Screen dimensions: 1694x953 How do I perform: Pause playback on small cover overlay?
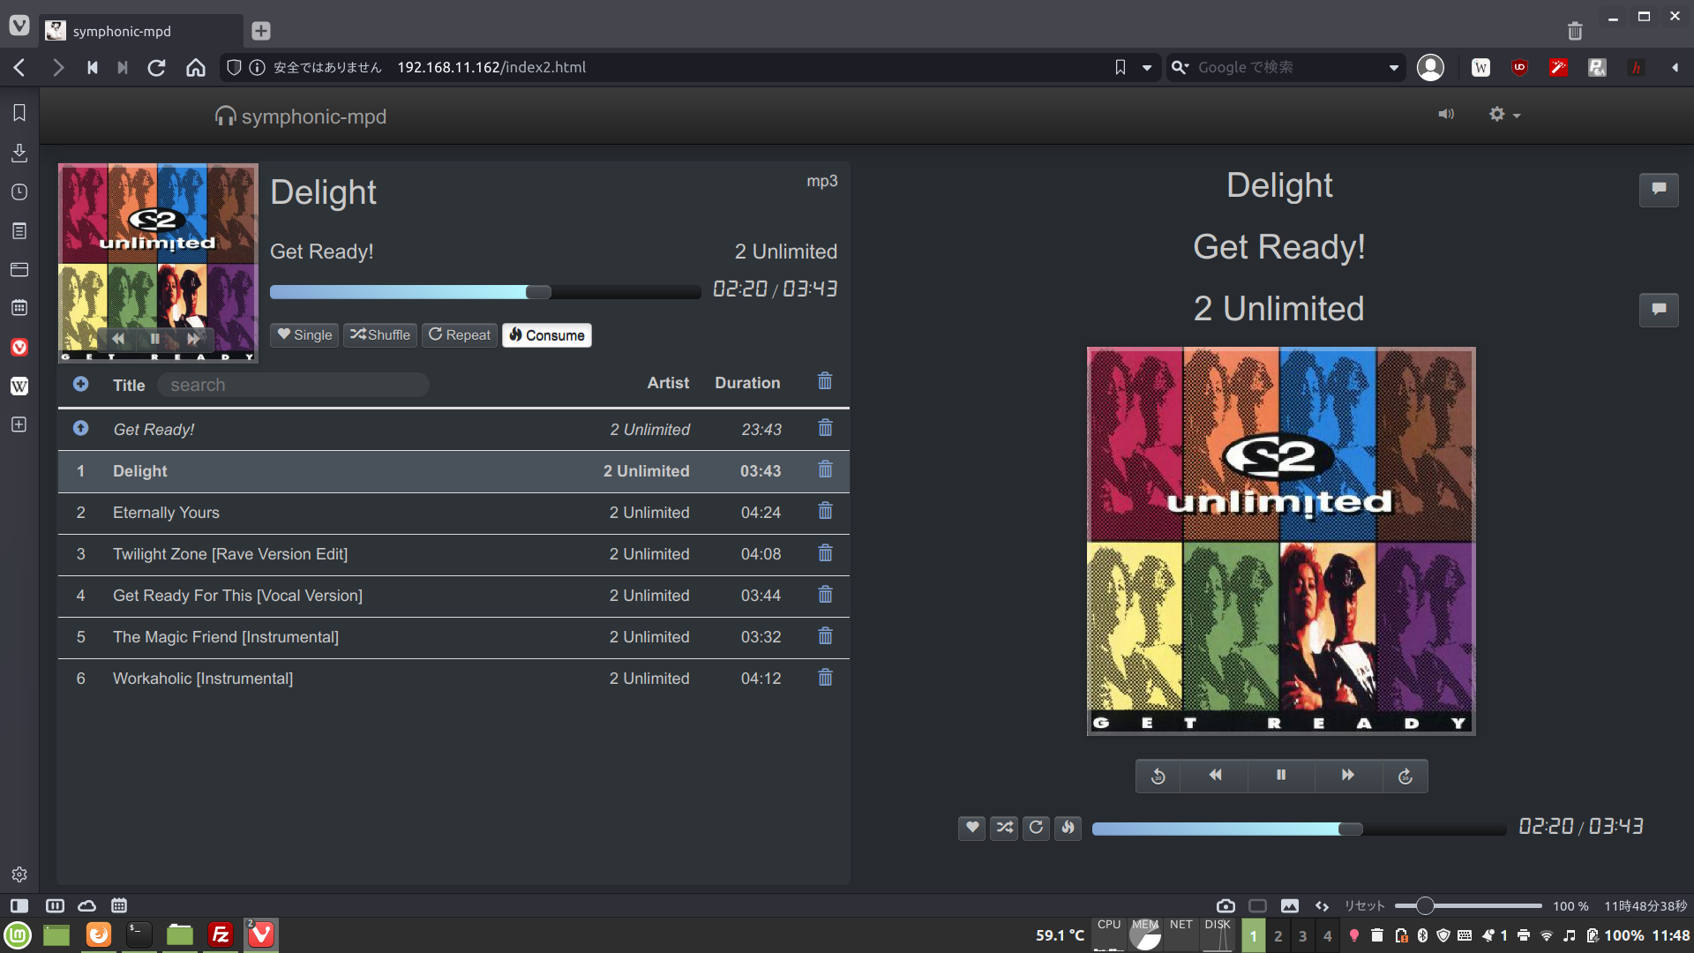(x=155, y=339)
